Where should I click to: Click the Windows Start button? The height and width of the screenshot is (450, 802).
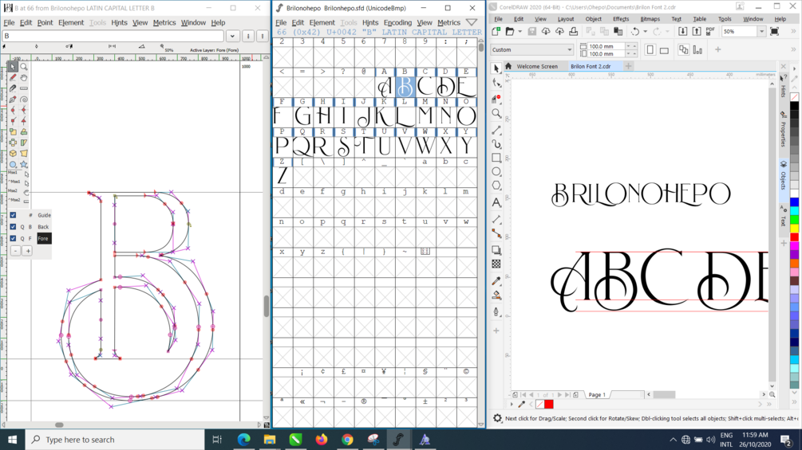tap(12, 440)
